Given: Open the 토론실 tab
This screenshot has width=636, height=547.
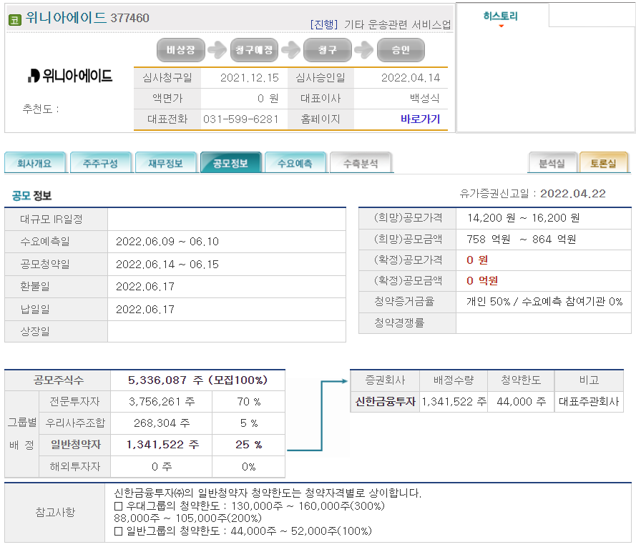Looking at the screenshot, I should coord(604,163).
